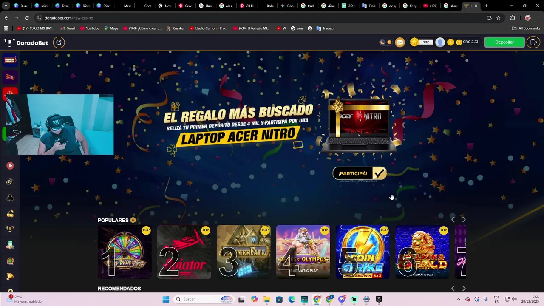The width and height of the screenshot is (544, 306).
Task: Show previous Recomendados games
Action: point(453,289)
